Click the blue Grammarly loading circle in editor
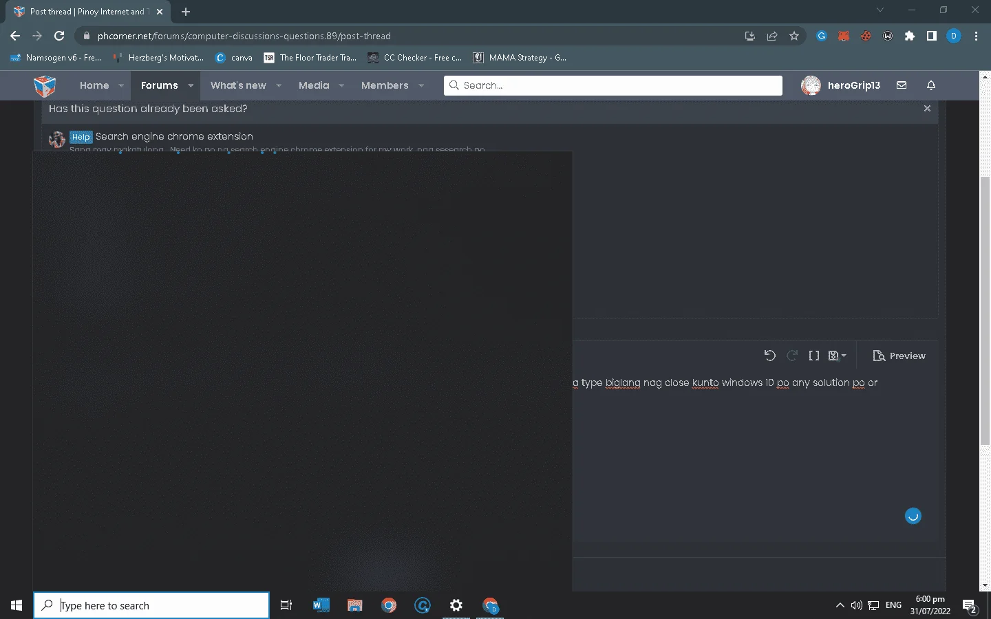The image size is (991, 619). pyautogui.click(x=913, y=516)
